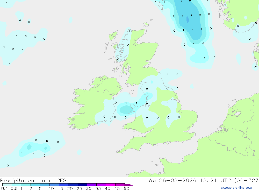Click the '3' precipitation value on map

182,16
